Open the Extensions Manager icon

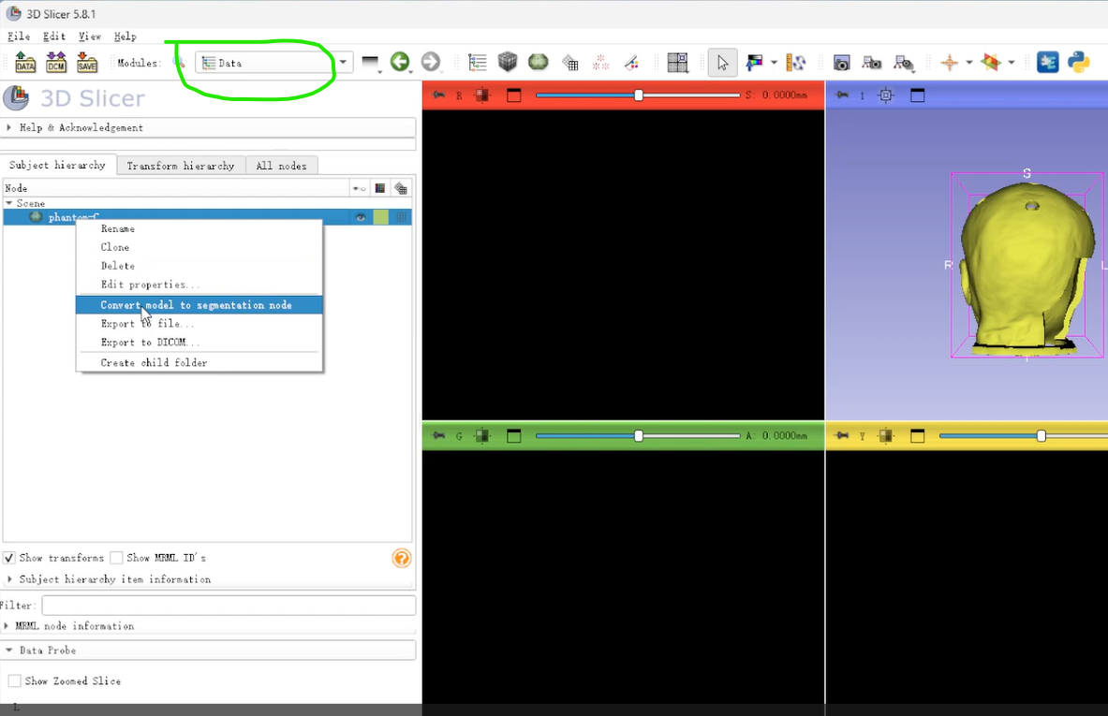click(x=1047, y=62)
